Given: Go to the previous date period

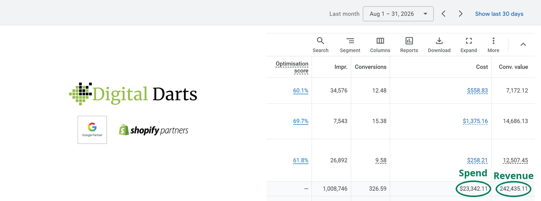Looking at the screenshot, I should 444,14.
